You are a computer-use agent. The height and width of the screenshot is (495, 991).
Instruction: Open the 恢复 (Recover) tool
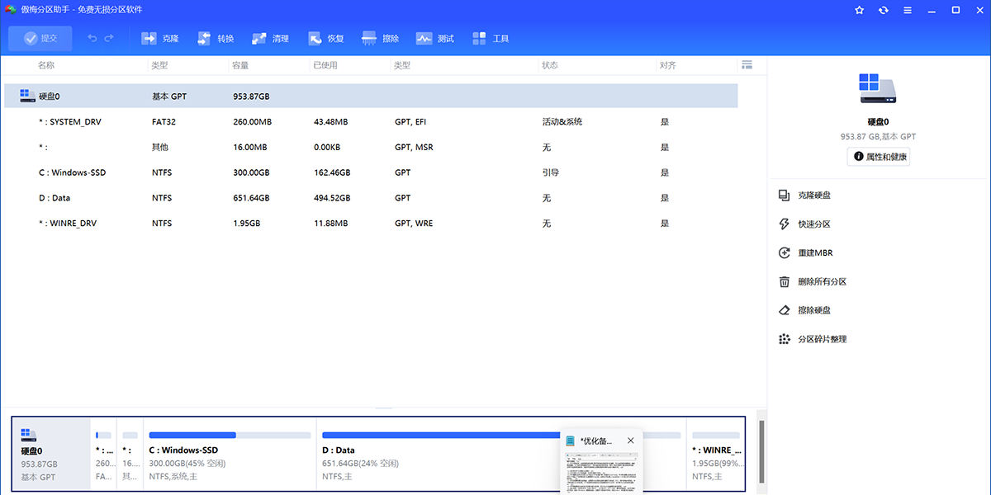tap(326, 39)
